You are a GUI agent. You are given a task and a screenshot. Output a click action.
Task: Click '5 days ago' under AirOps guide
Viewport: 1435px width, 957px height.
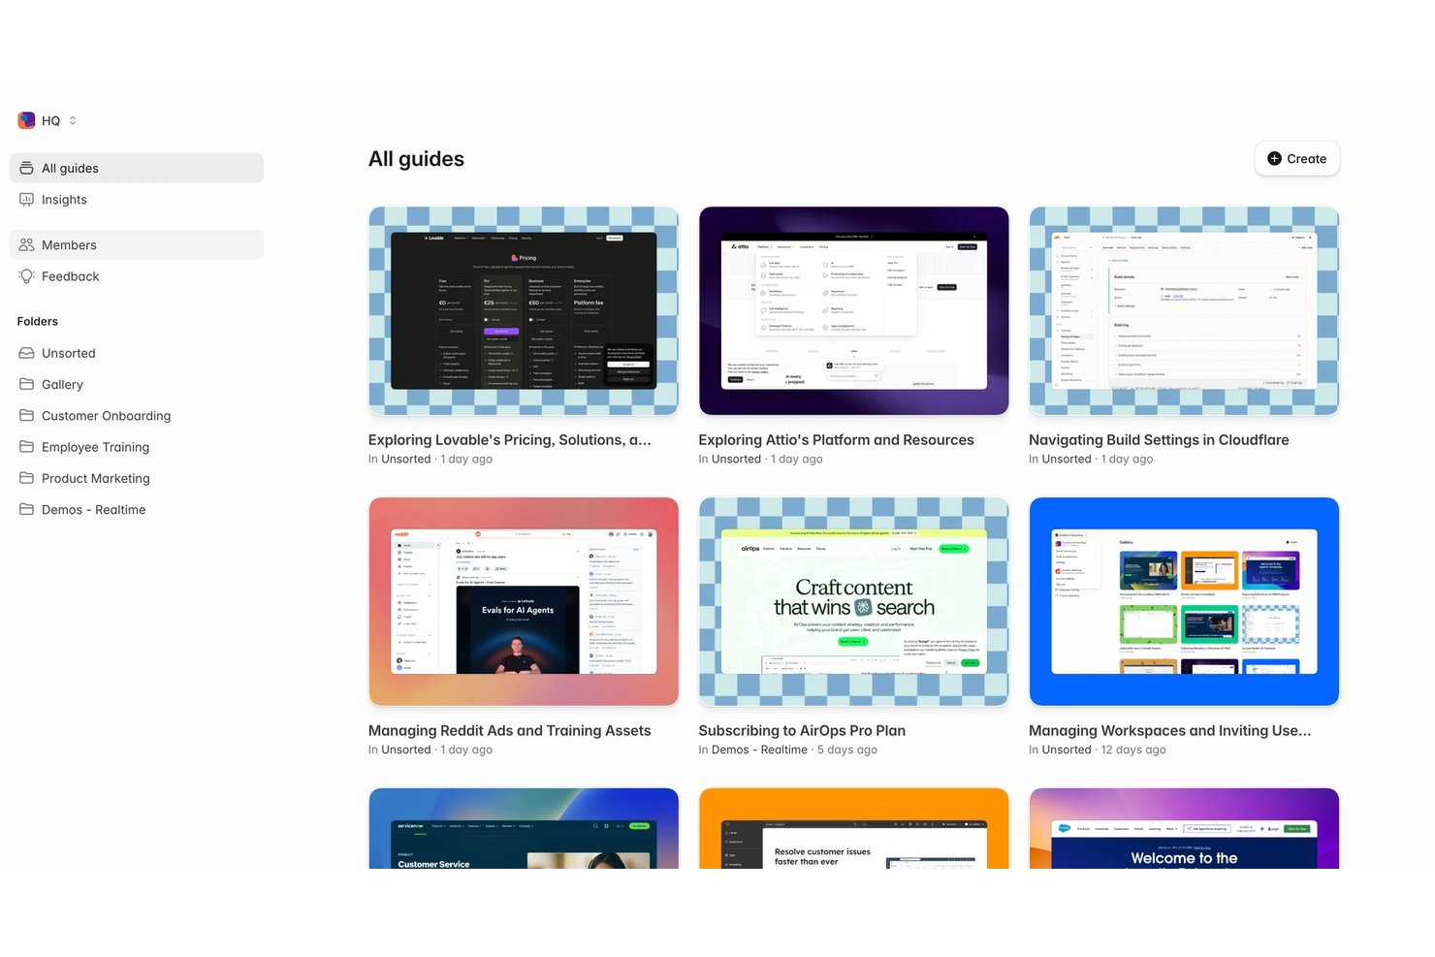pyautogui.click(x=847, y=750)
